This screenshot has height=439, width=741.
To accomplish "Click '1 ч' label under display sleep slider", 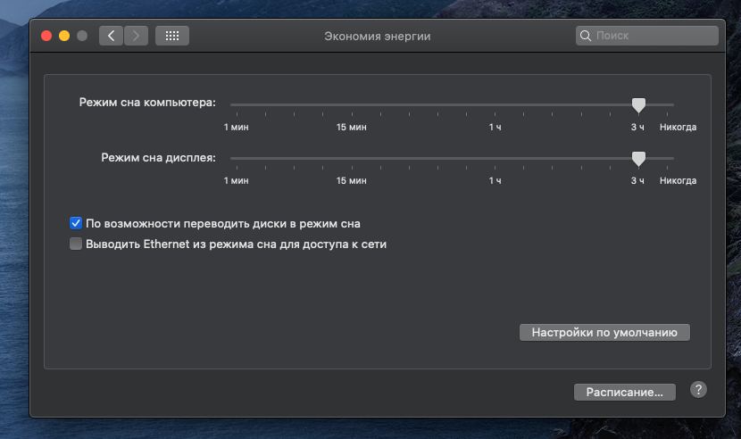I will click(495, 180).
